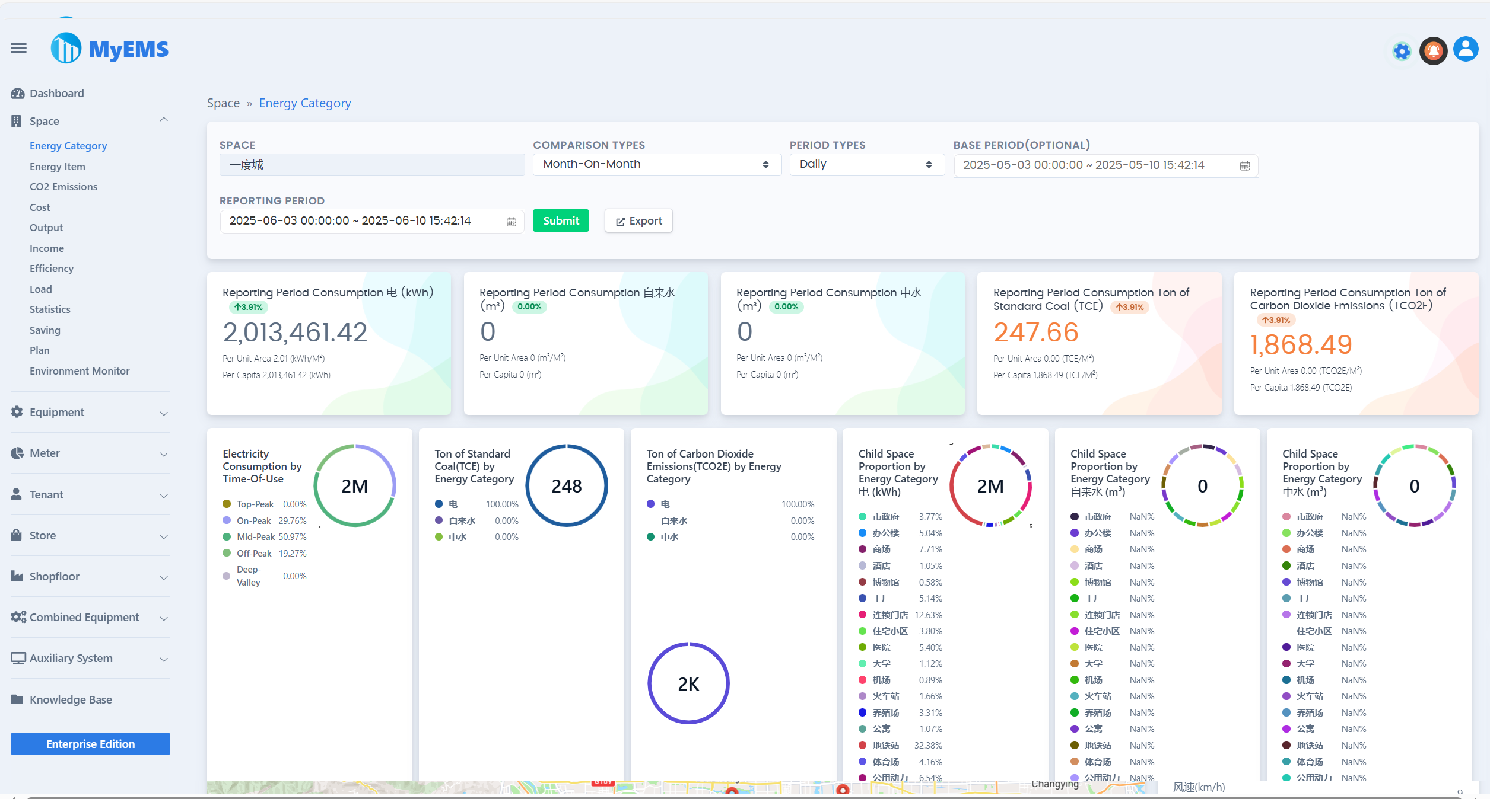
Task: Click the Space selection input field
Action: 372,165
